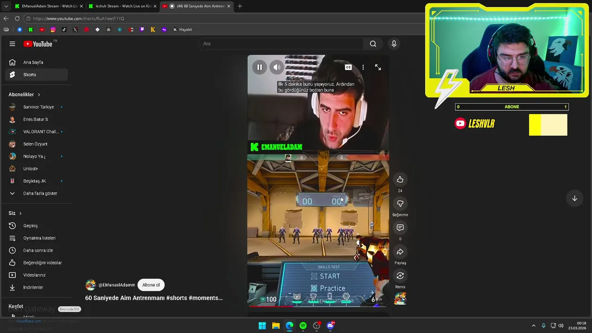Image resolution: width=592 pixels, height=333 pixels.
Task: Open the Instagram bookmark
Action: tap(53, 30)
